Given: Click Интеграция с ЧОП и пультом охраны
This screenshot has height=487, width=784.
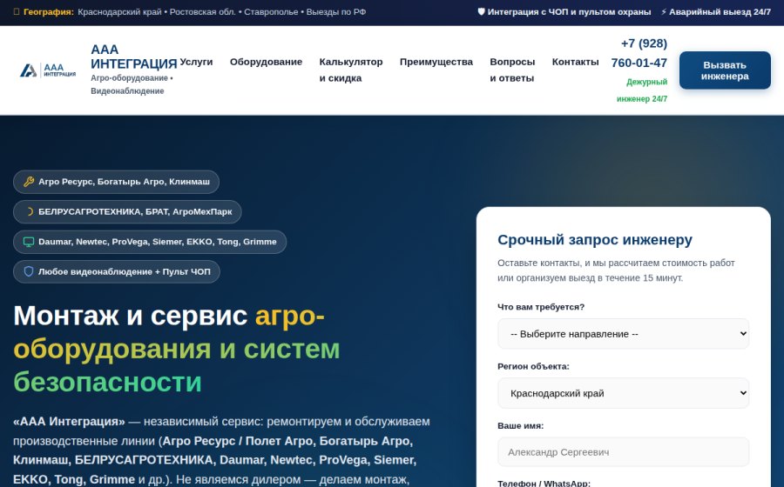Looking at the screenshot, I should tap(569, 11).
